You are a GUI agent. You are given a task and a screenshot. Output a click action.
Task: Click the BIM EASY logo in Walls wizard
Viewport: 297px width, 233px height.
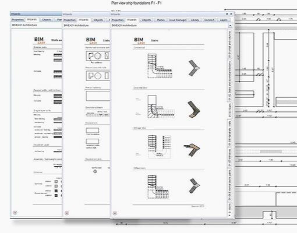40,40
